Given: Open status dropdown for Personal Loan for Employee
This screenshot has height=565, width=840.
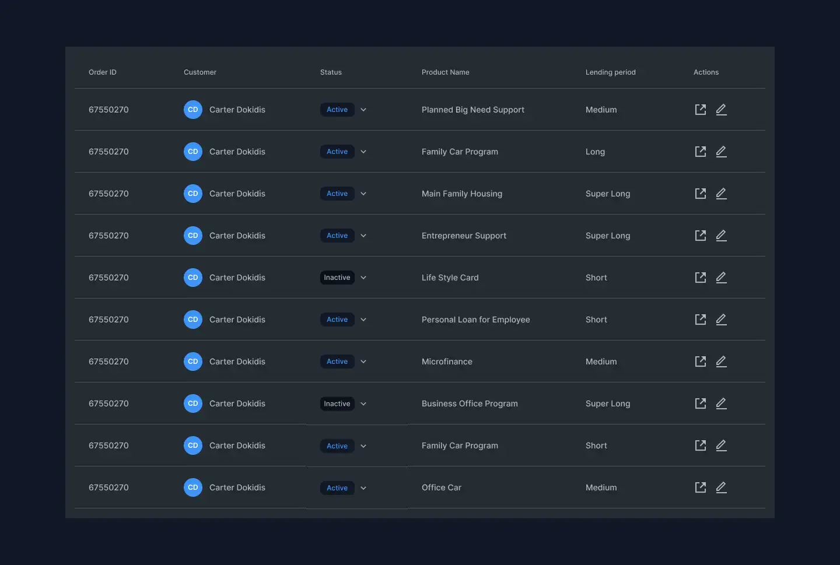Looking at the screenshot, I should coord(363,320).
